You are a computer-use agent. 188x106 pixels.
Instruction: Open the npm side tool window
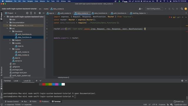coord(1,95)
